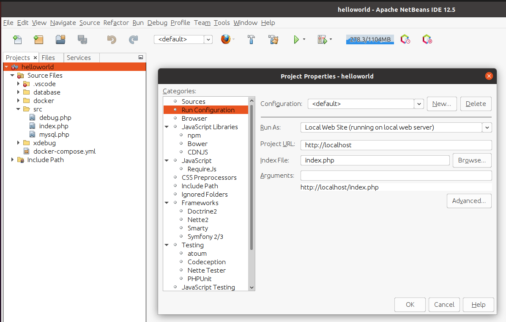Click the Debug Project toolbar icon
506x322 pixels.
[x=323, y=39]
